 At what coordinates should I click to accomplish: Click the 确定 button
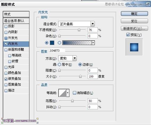[134, 14]
